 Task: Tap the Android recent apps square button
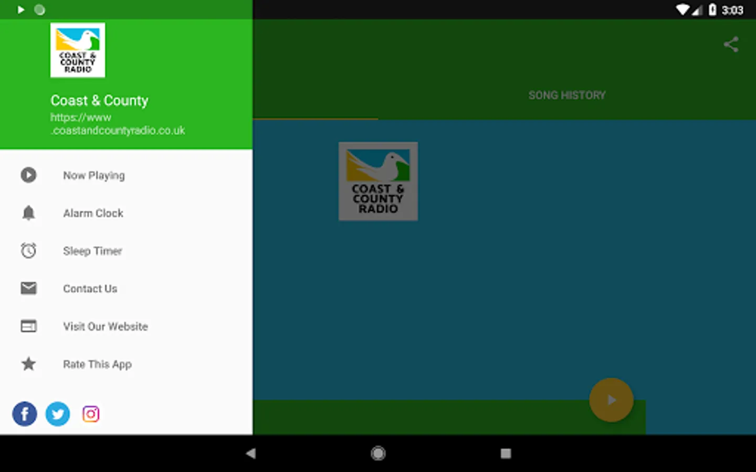(506, 453)
